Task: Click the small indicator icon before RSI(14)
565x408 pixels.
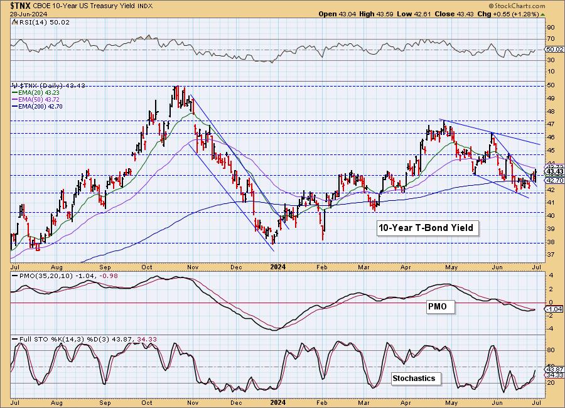Action: point(14,22)
